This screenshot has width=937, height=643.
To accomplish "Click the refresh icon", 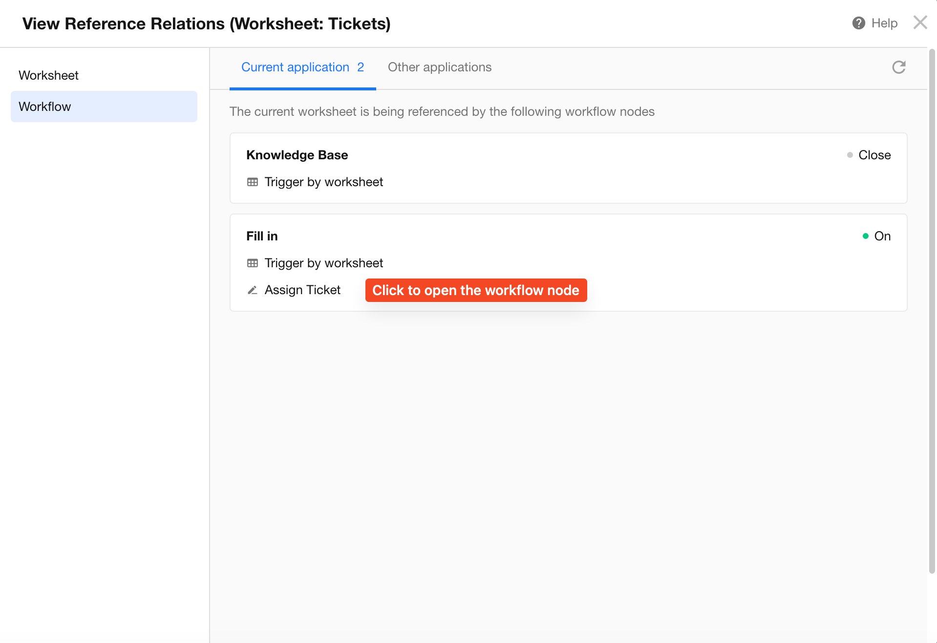I will click(899, 67).
